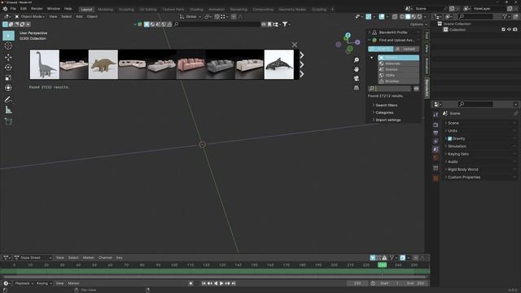The width and height of the screenshot is (521, 293).
Task: Click the brontosaurus model thumbnail
Action: (45, 64)
